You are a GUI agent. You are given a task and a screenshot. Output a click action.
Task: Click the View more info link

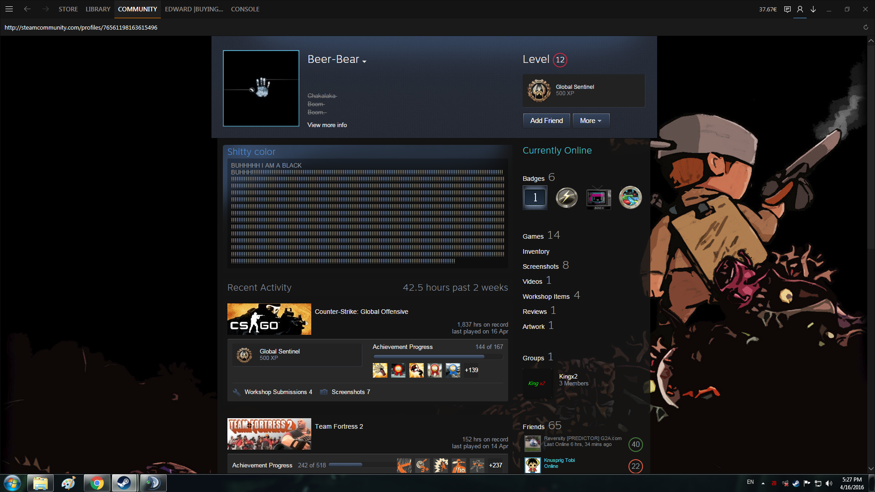(x=327, y=125)
